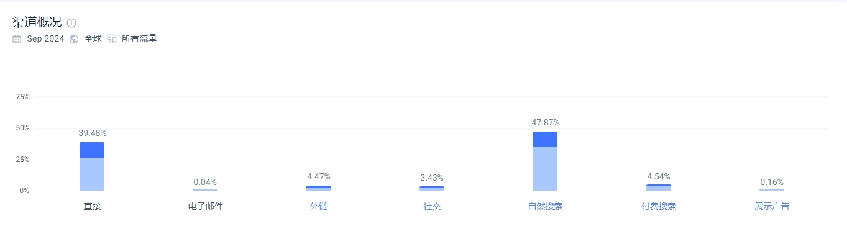Click the info icon beside 渠道概况
Screen dimensions: 847x244
[71, 23]
